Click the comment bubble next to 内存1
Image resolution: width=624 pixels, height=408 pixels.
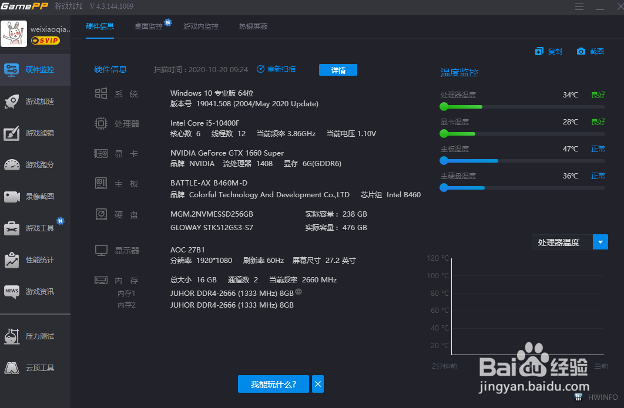pyautogui.click(x=298, y=292)
